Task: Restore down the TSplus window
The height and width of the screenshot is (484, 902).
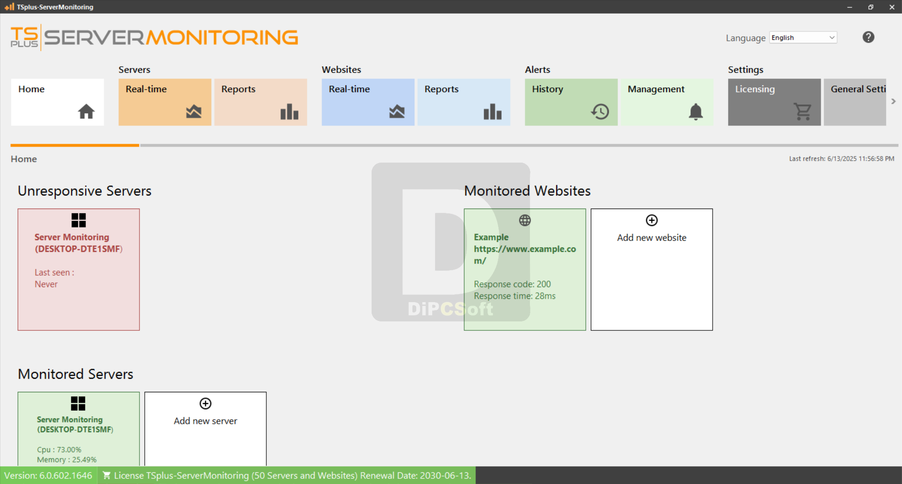Action: point(871,7)
